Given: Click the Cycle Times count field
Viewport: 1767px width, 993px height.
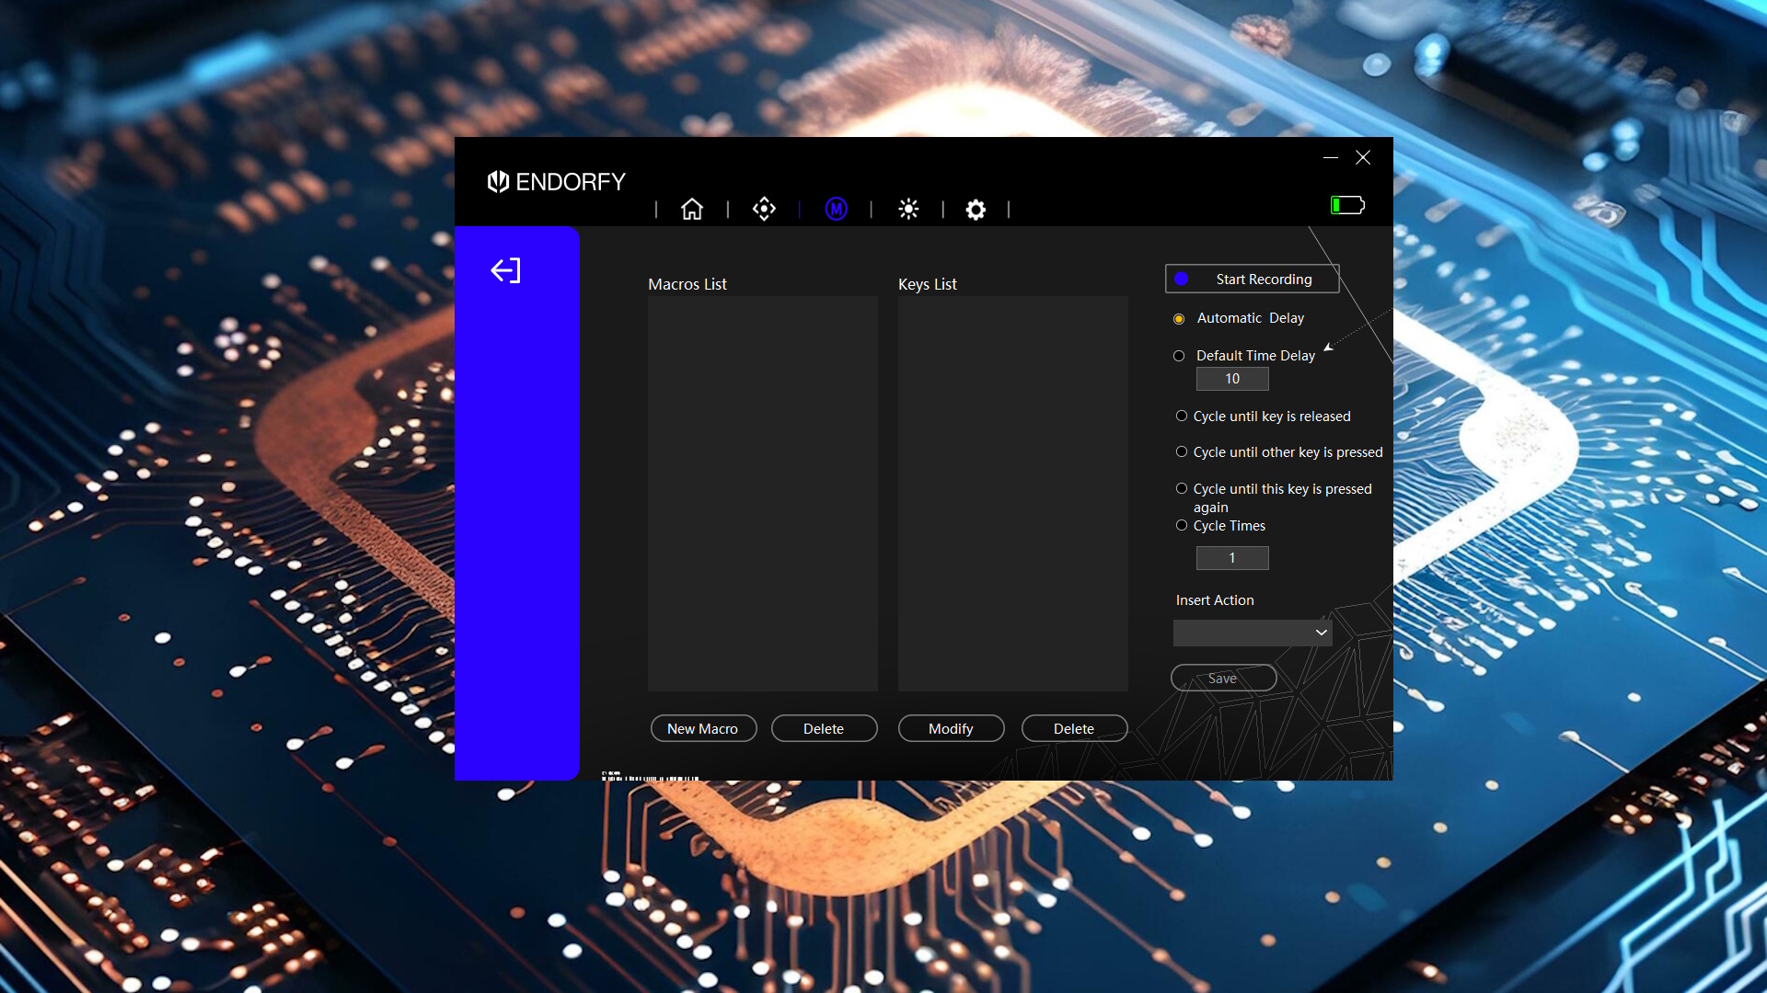Looking at the screenshot, I should click(x=1232, y=558).
